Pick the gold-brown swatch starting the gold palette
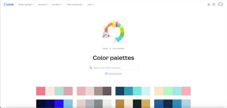This screenshot has height=108, width=227. tap(120, 104)
